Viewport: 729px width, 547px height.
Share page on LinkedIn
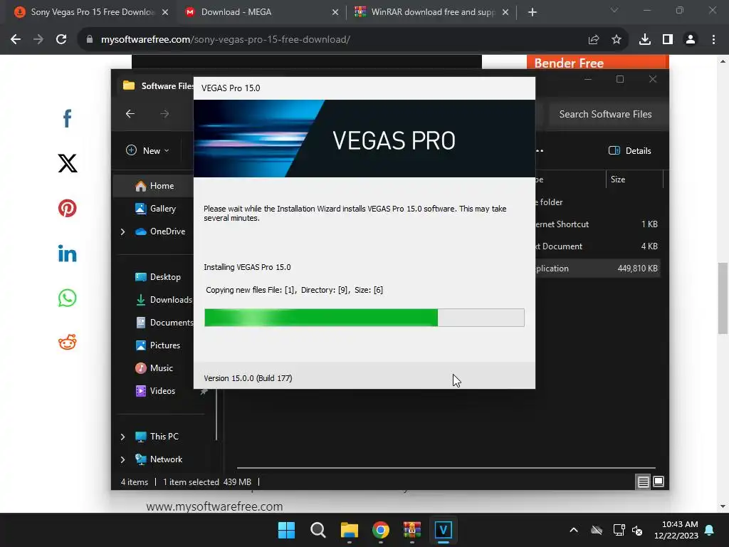click(x=68, y=254)
